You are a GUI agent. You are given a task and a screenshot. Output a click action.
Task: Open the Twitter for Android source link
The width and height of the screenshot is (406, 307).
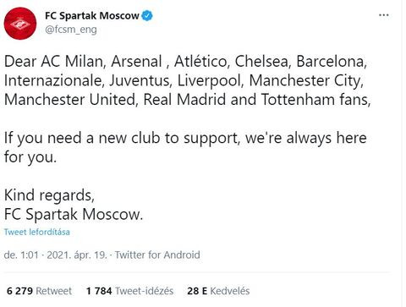157,255
